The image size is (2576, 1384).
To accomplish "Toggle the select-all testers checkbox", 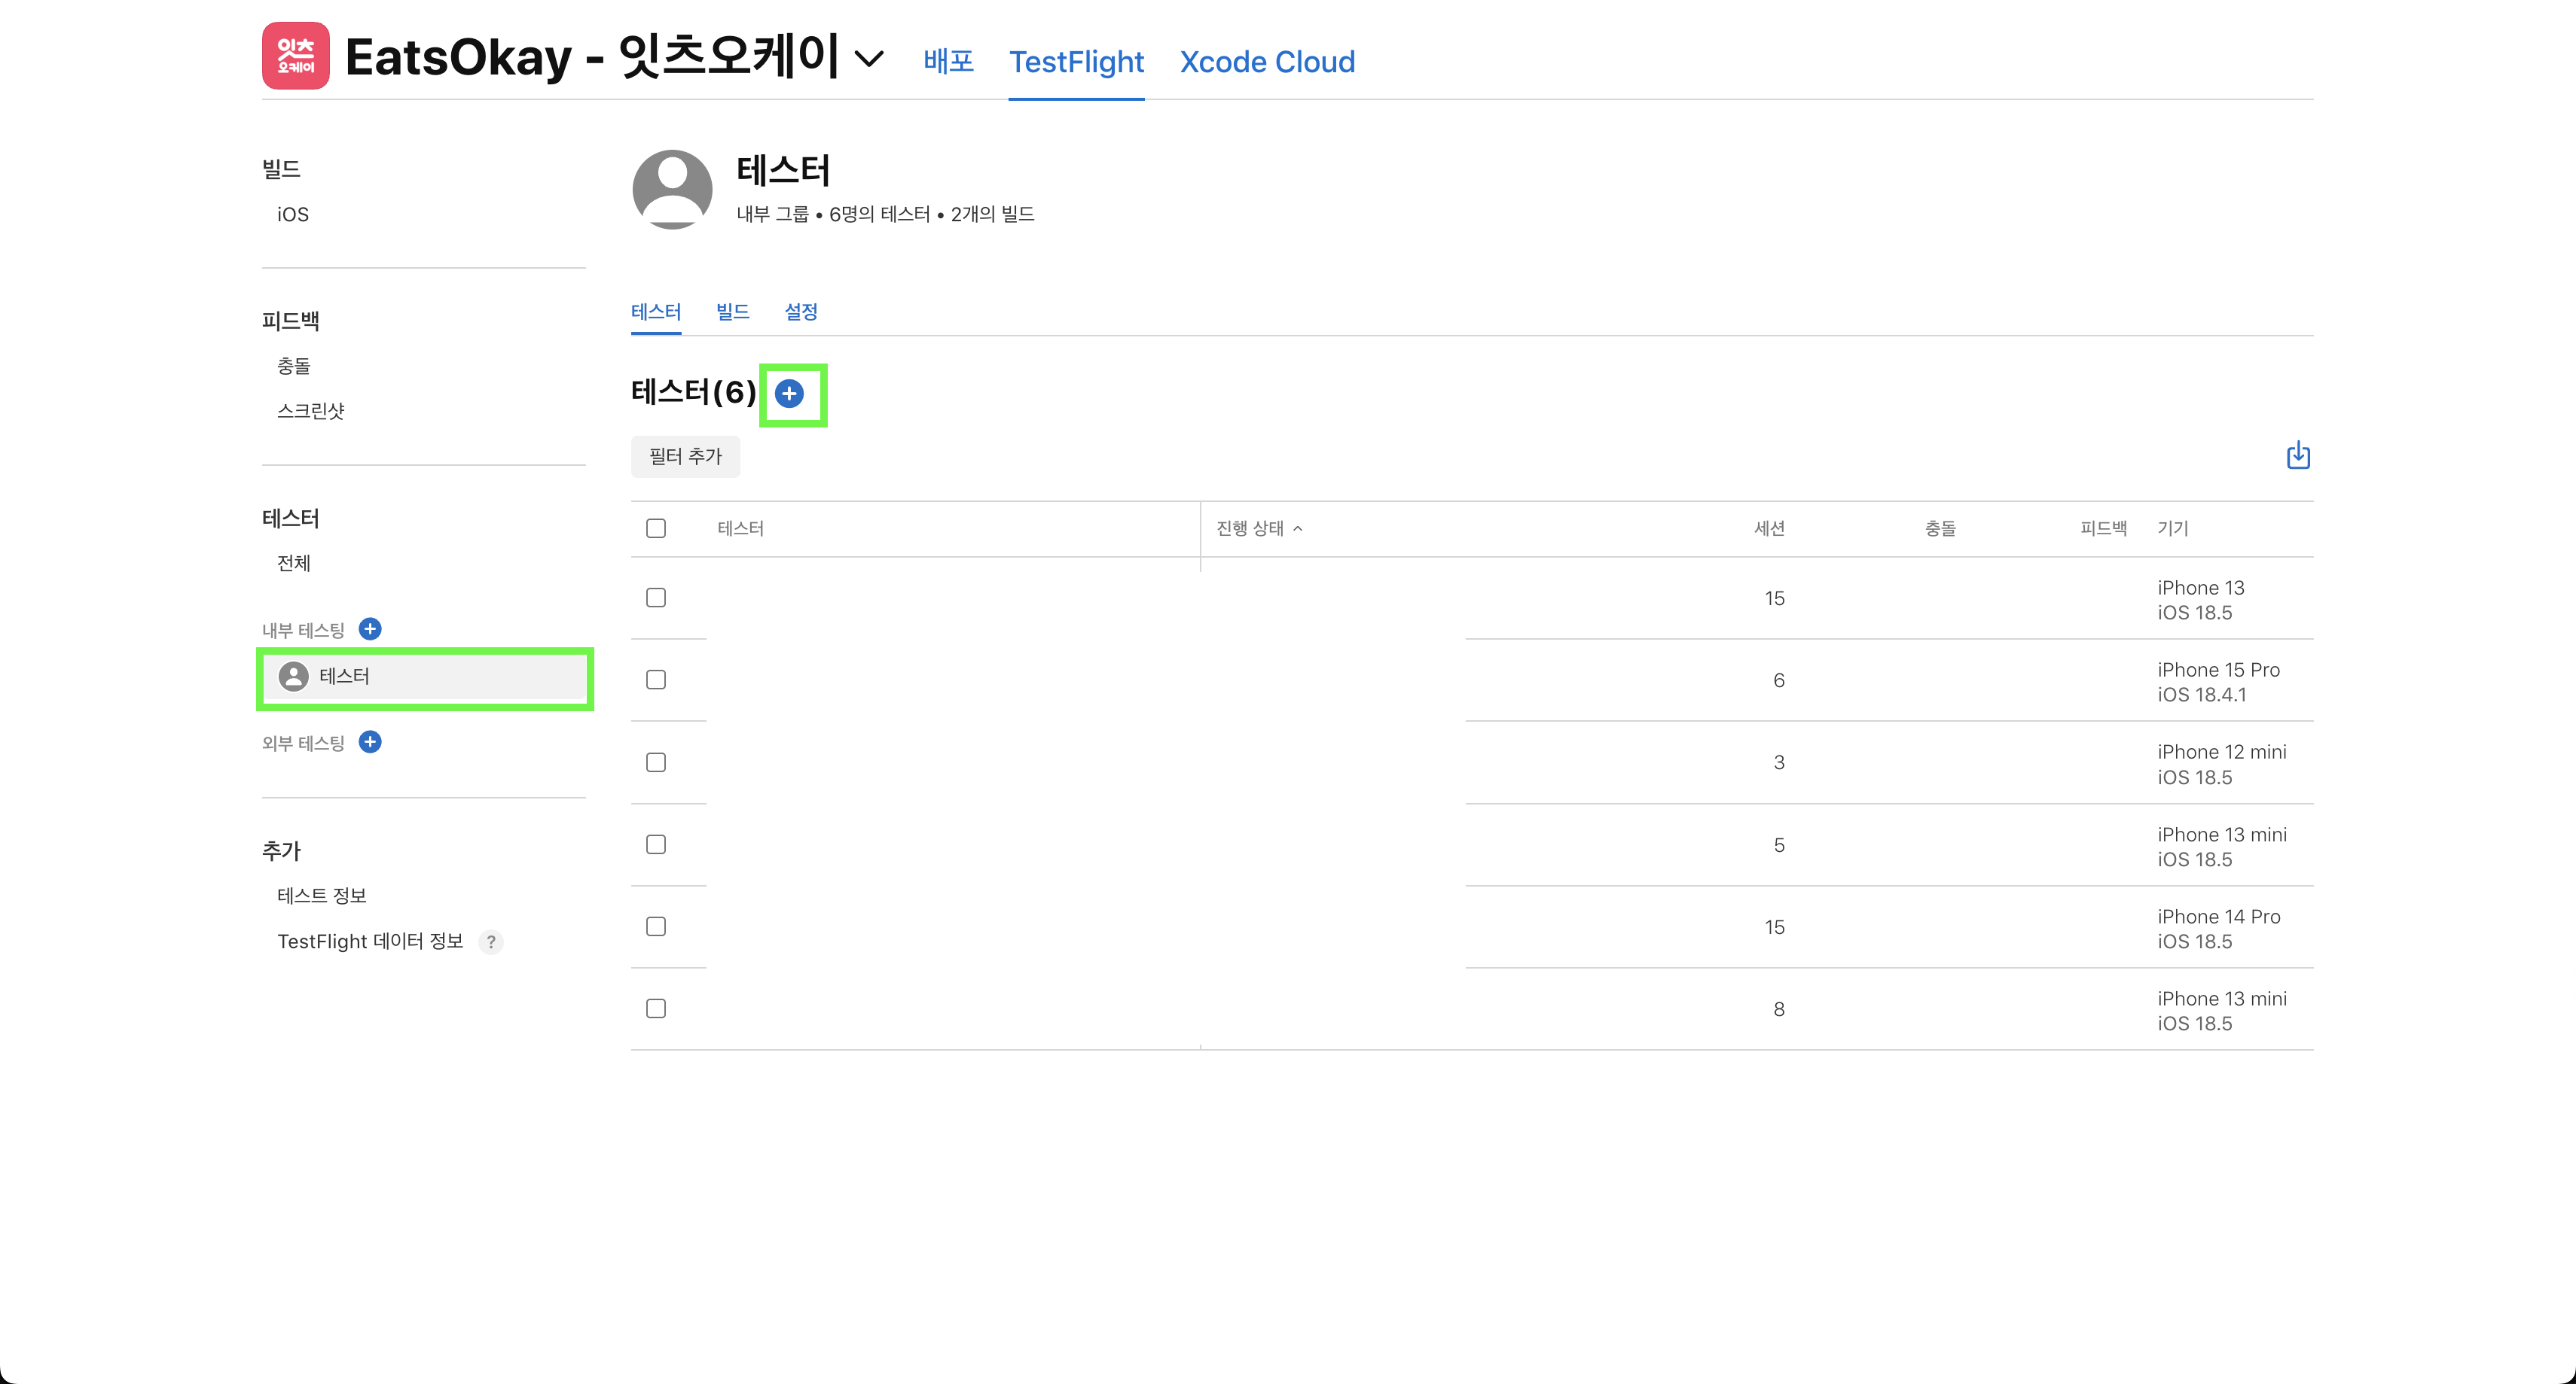I will 656,528.
